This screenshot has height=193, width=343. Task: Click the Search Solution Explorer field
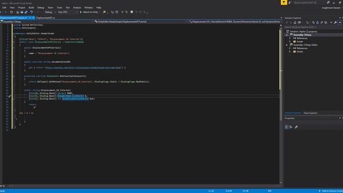(313, 27)
